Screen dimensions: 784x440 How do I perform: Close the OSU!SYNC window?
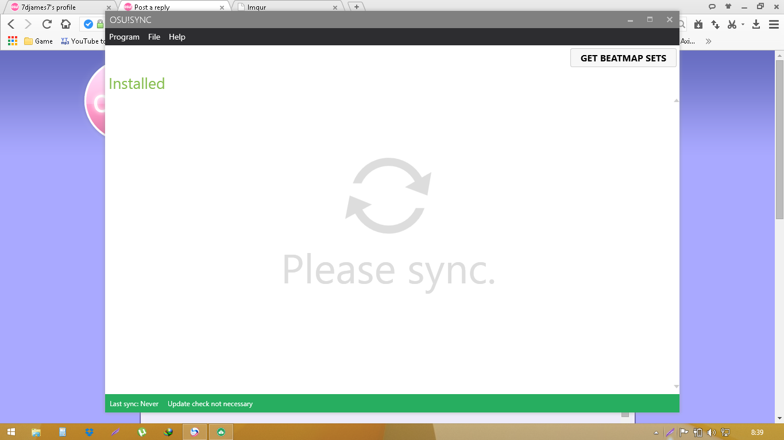tap(669, 20)
